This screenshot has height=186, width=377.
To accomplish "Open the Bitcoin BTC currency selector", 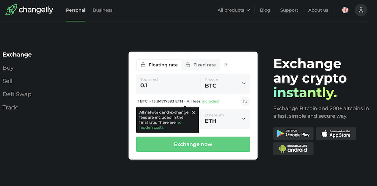I will tap(225, 84).
